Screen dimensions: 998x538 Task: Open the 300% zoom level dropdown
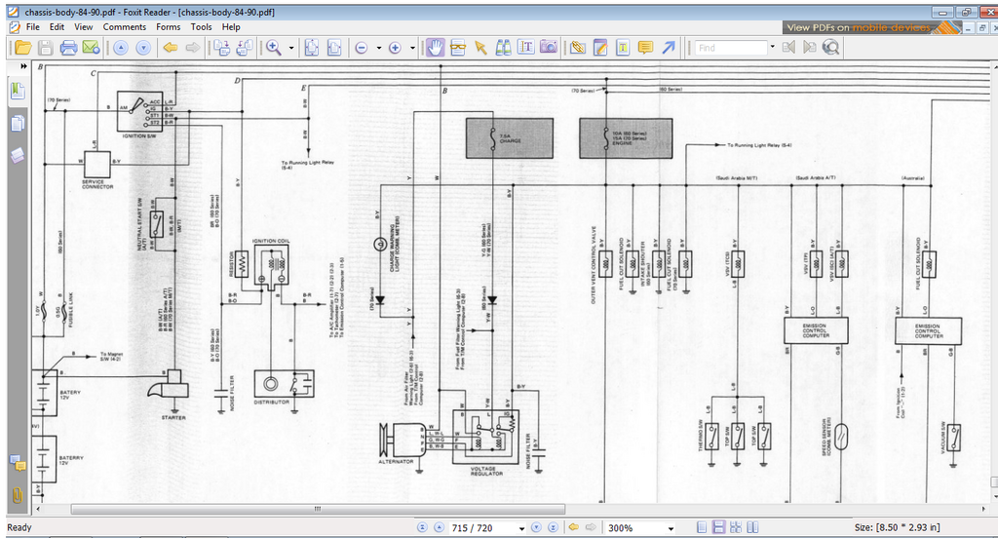670,528
